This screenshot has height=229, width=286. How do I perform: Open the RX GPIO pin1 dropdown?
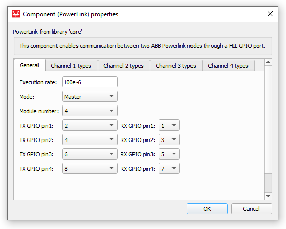point(169,125)
